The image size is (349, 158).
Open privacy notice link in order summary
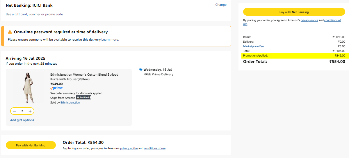[x=309, y=20]
